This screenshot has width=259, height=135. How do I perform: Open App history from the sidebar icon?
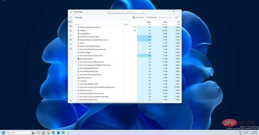pyautogui.click(x=71, y=31)
